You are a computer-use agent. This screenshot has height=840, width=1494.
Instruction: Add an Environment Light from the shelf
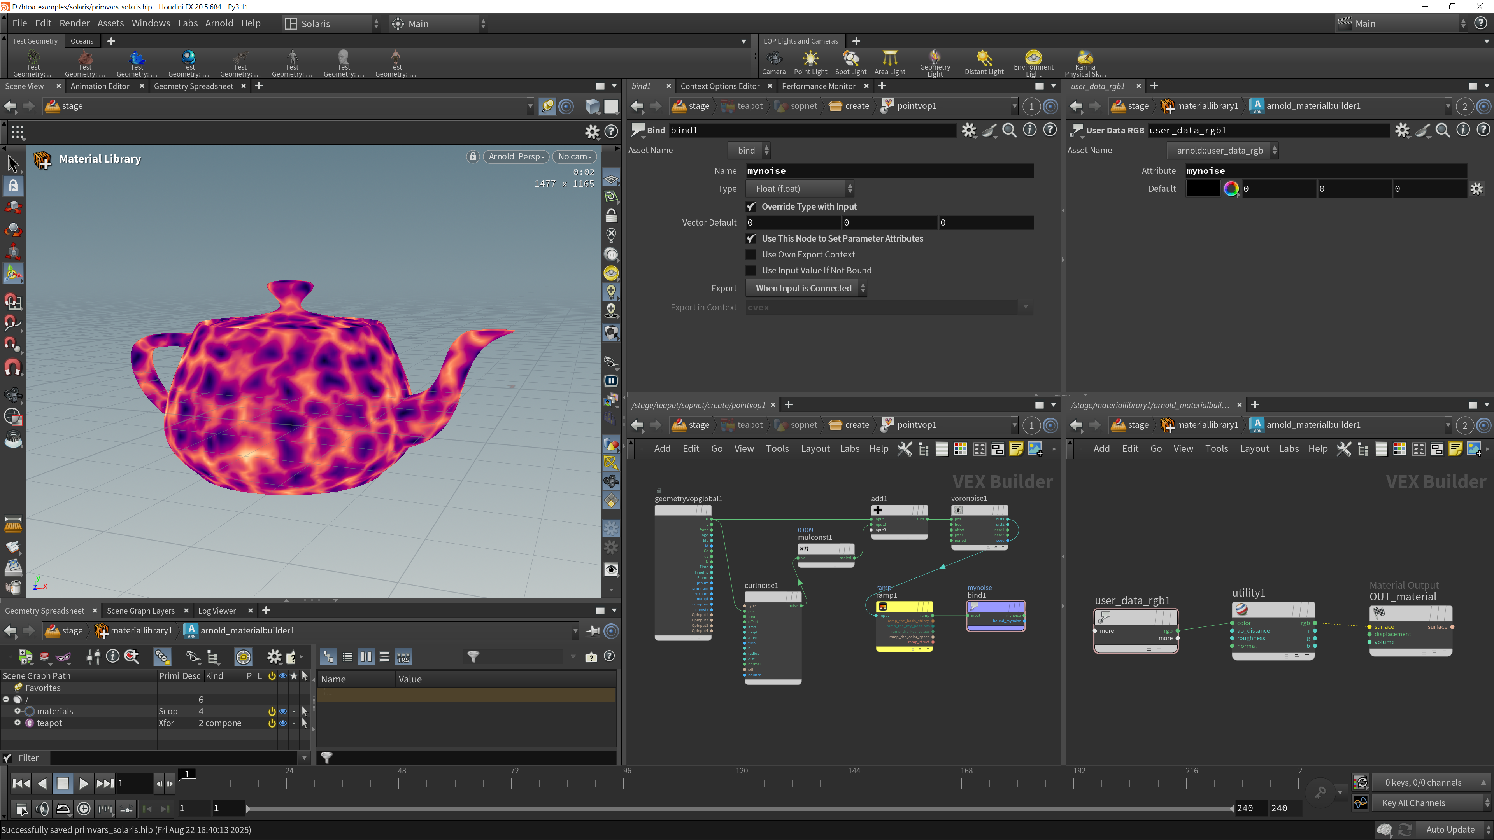pos(1033,63)
